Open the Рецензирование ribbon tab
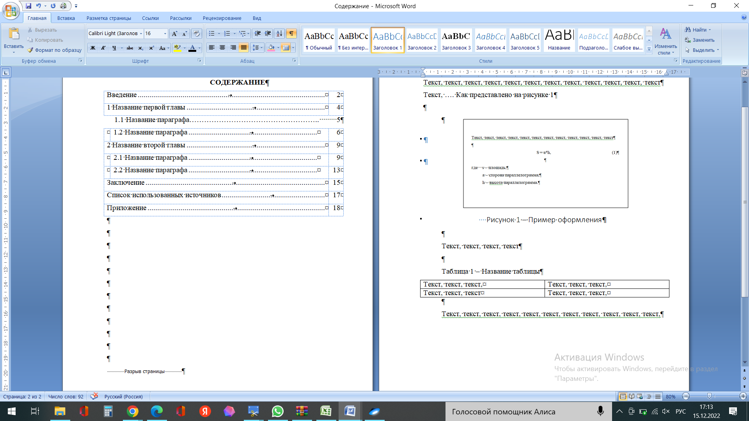The height and width of the screenshot is (421, 749). tap(222, 18)
